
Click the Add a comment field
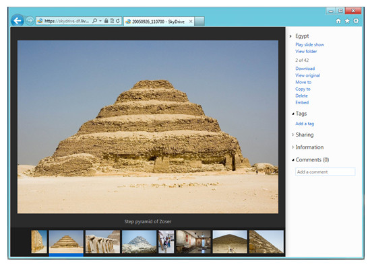[325, 172]
